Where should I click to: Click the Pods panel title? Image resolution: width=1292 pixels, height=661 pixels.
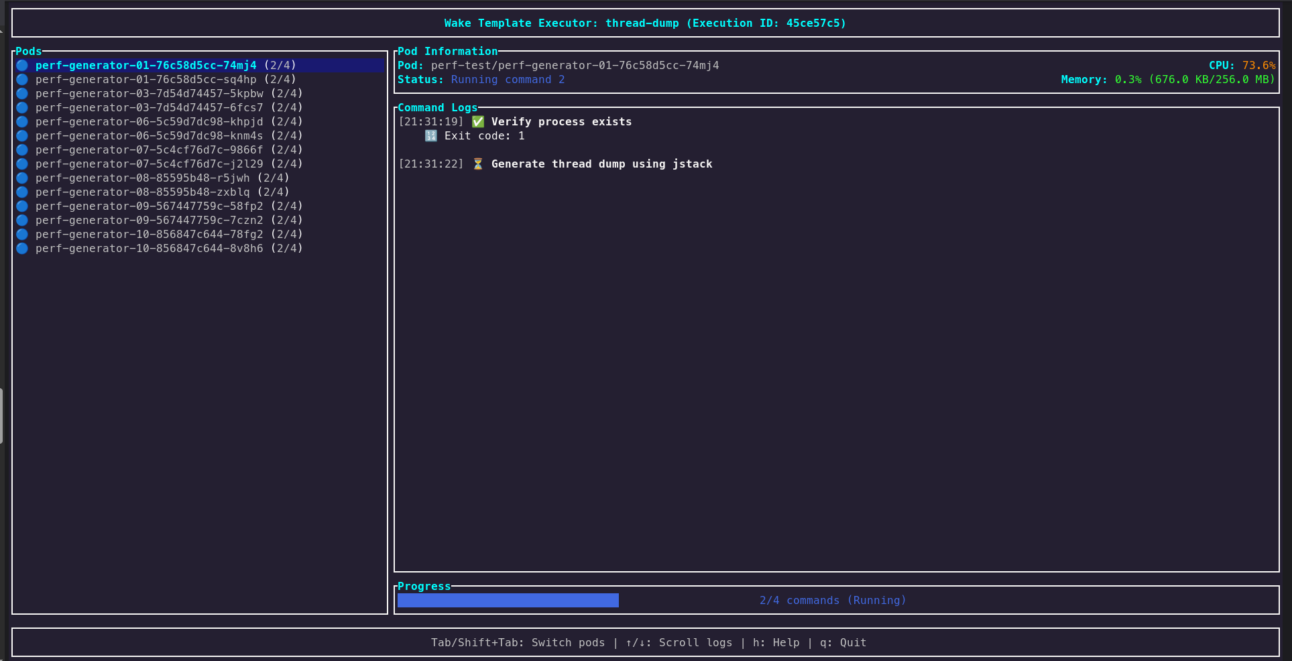click(28, 51)
